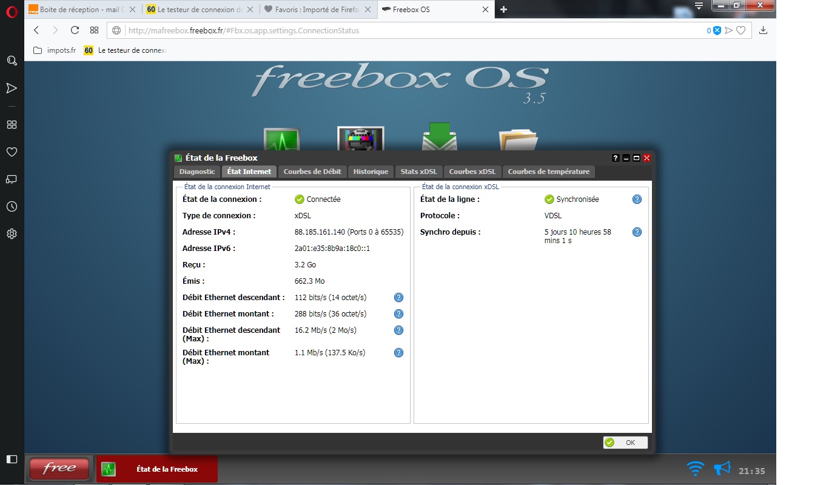Open Opera settings gear in the sidebar
Screen dimensions: 826x485
pos(12,233)
